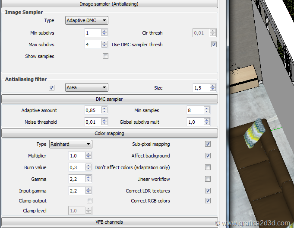Toggle Sub-pixel mapping checkbox
This screenshot has width=294, height=228.
208,144
